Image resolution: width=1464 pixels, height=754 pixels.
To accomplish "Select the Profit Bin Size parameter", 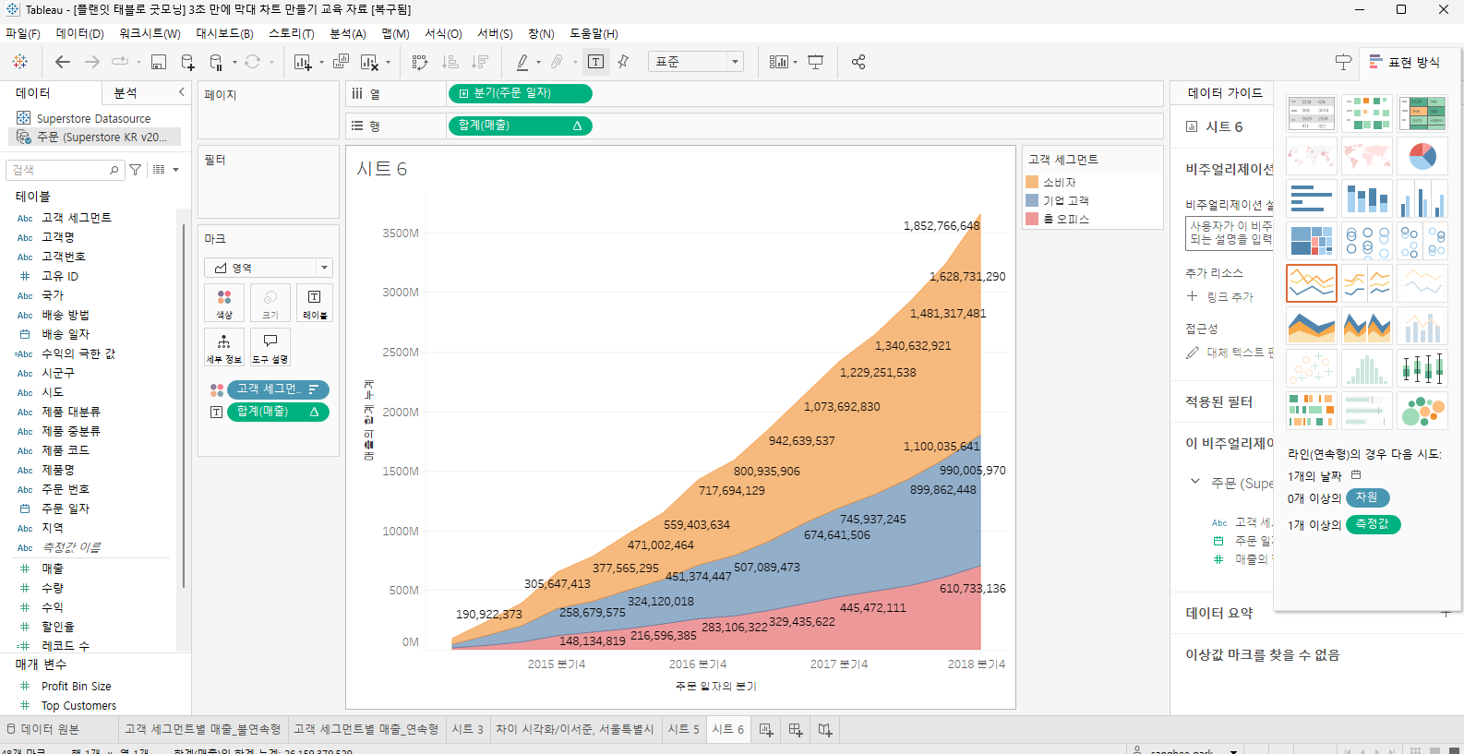I will (x=76, y=686).
